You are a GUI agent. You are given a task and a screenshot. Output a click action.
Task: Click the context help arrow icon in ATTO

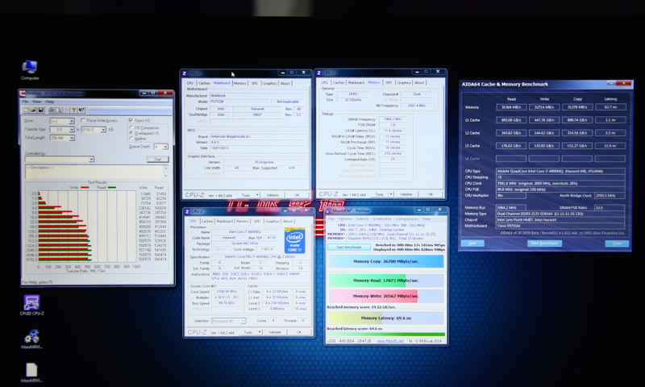tap(81, 110)
